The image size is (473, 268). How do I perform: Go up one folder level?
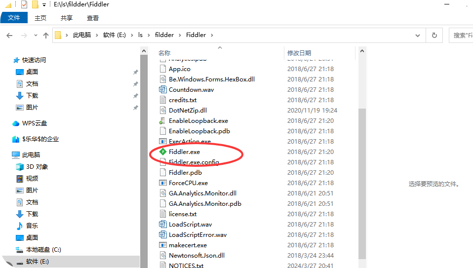(x=46, y=36)
